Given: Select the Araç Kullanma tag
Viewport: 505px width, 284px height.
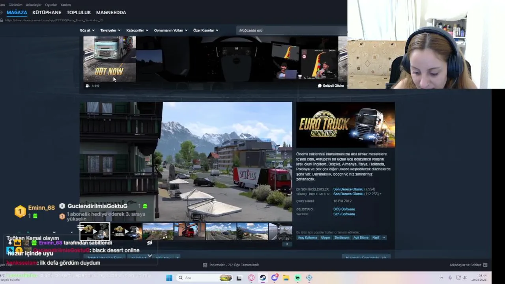Looking at the screenshot, I should pyautogui.click(x=307, y=237).
